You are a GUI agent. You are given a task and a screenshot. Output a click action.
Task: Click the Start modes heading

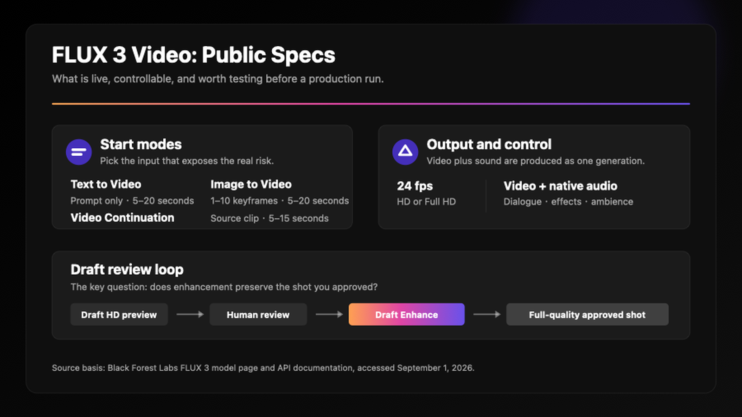(x=141, y=145)
